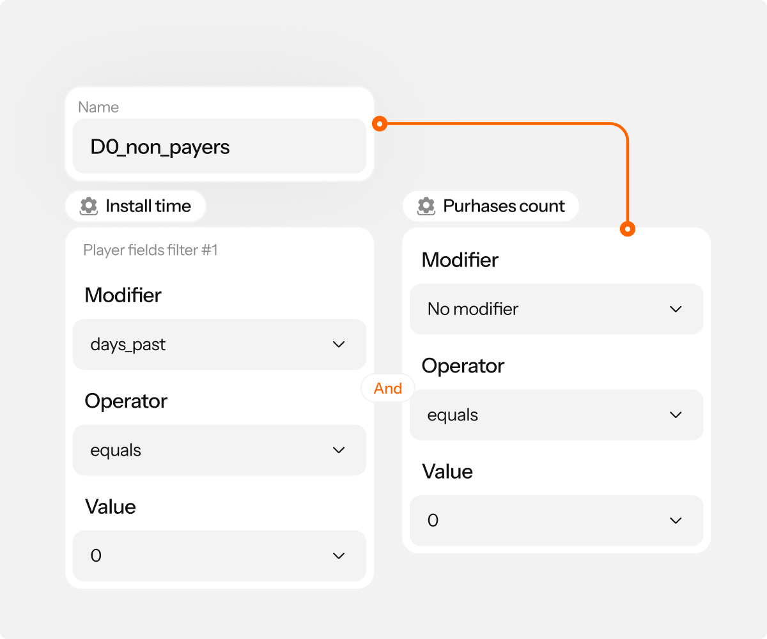Click the Name label above the field
This screenshot has width=767, height=639.
(98, 107)
